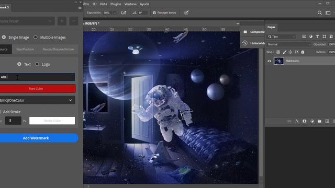Viewport: 335px width, 188px height.
Task: Create new adjustment layer icon
Action: 312,121
